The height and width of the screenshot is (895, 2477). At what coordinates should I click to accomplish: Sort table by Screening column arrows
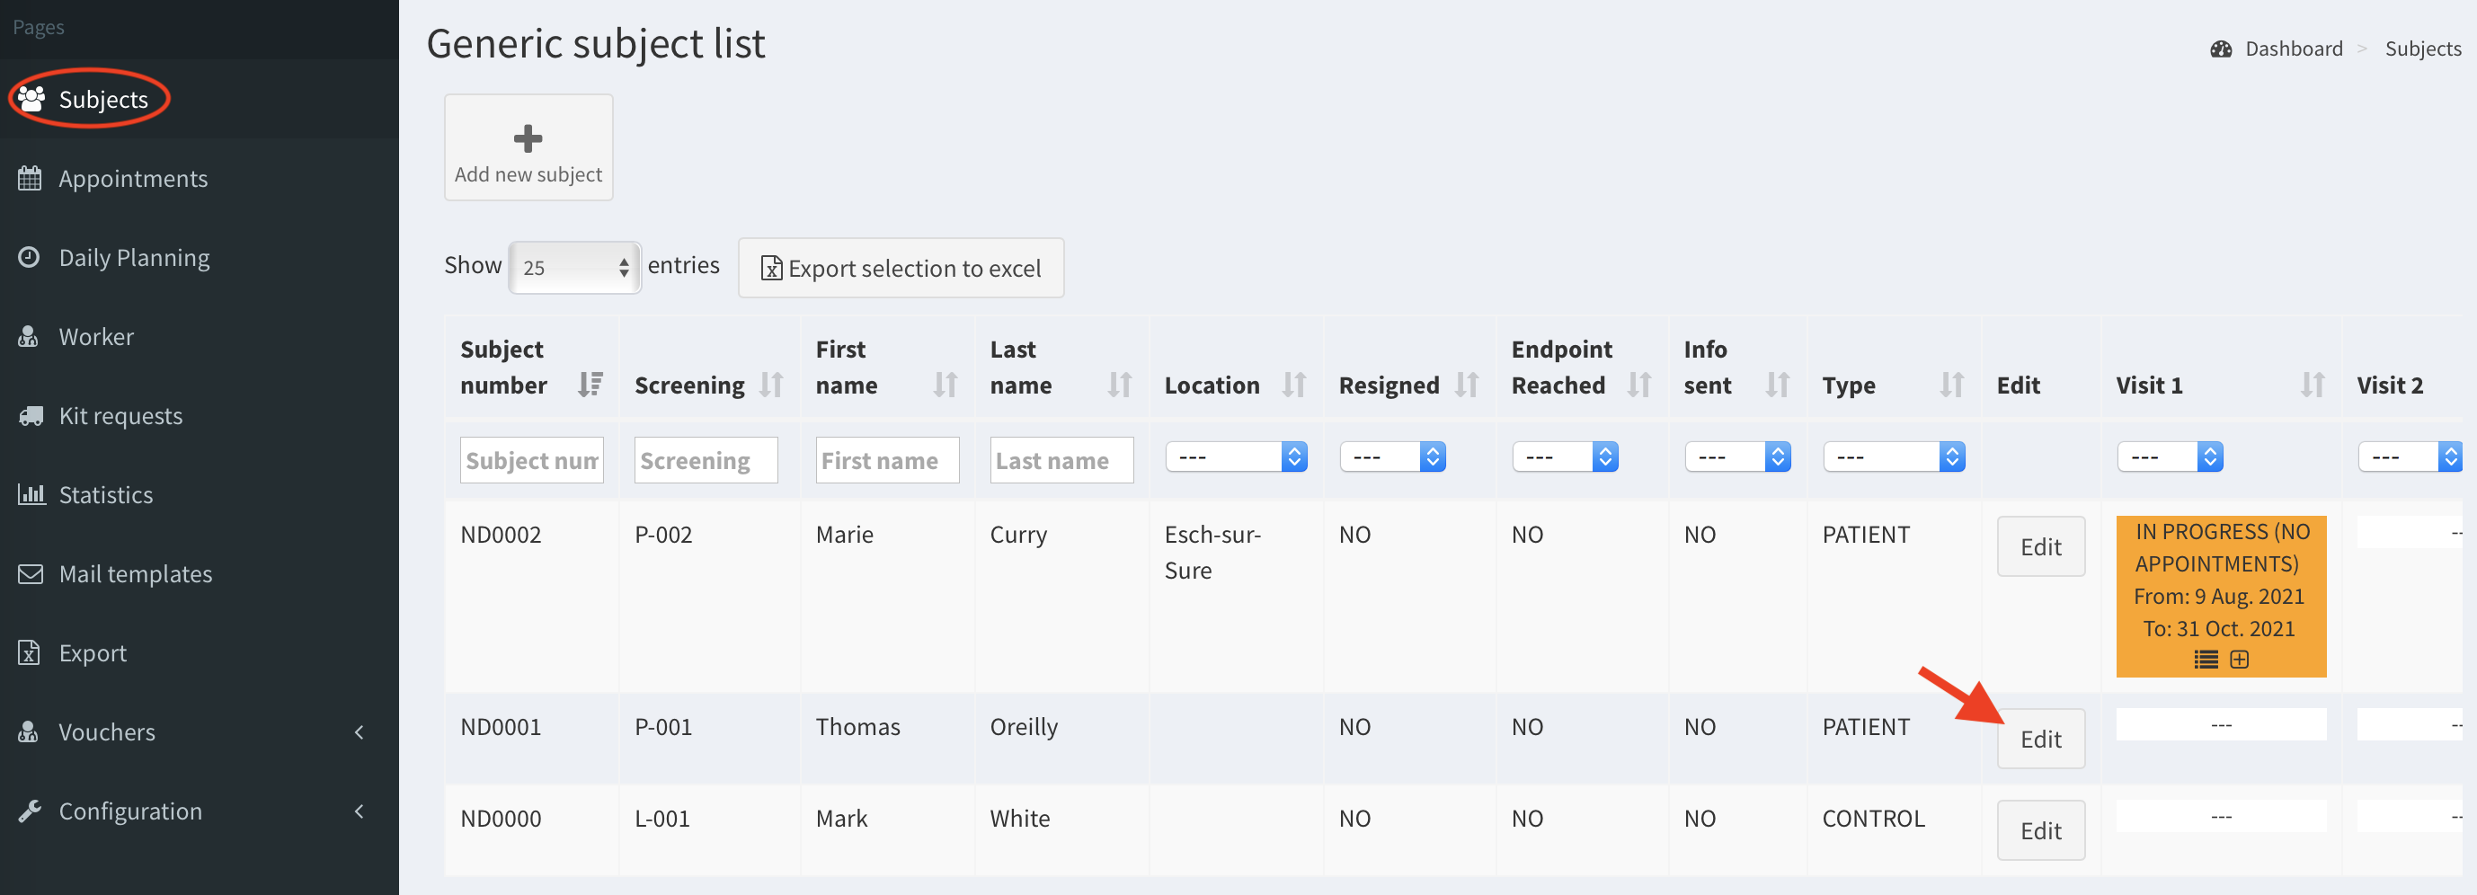click(771, 385)
